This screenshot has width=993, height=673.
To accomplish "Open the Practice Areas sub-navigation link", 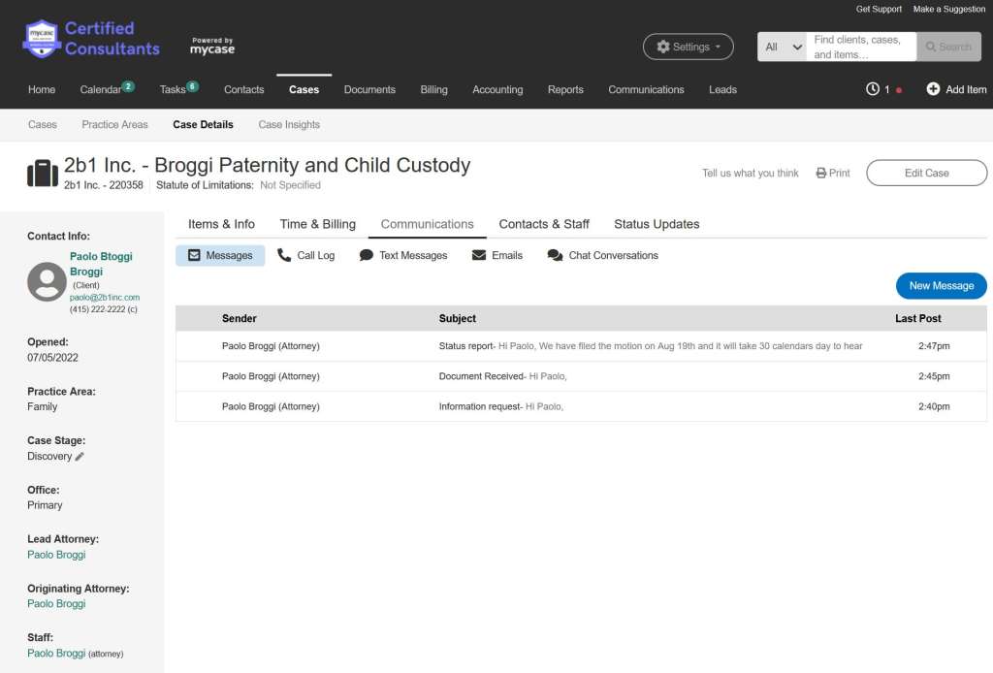I will [x=114, y=125].
